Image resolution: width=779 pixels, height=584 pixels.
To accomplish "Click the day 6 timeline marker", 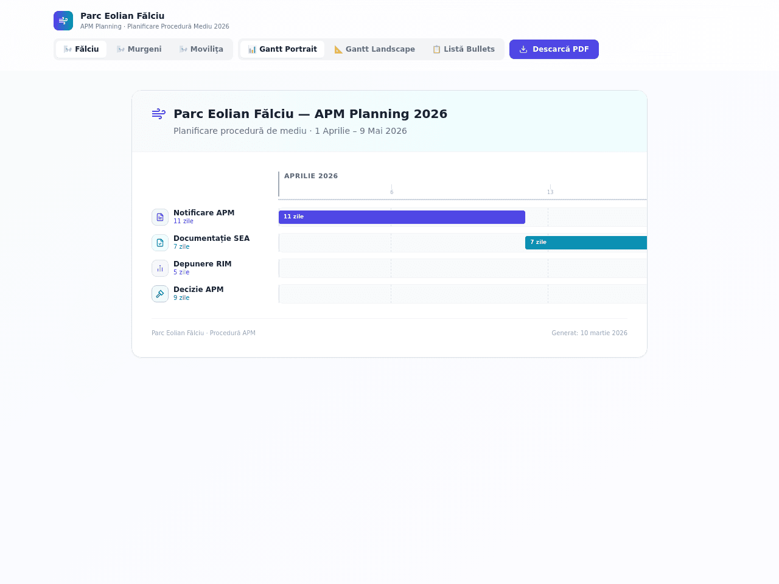I will click(x=391, y=192).
